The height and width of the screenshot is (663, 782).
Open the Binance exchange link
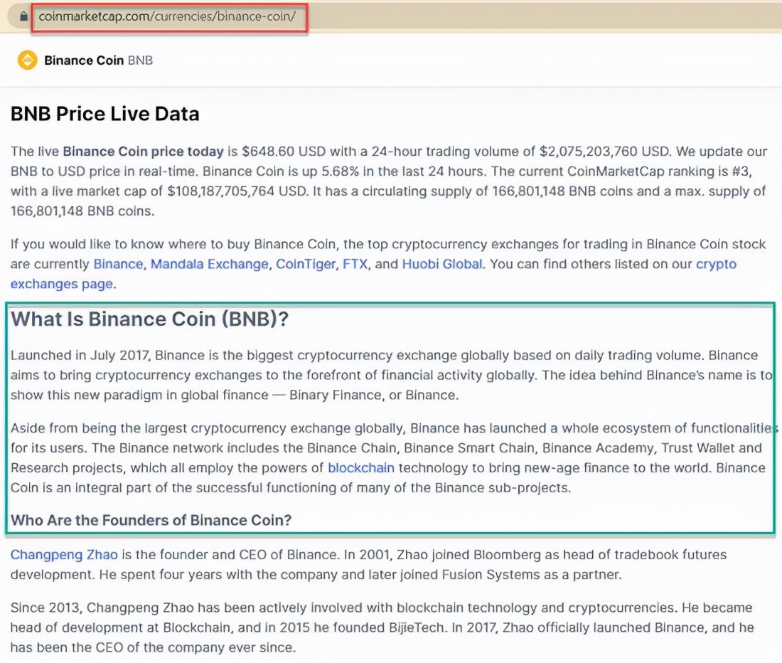pos(118,264)
